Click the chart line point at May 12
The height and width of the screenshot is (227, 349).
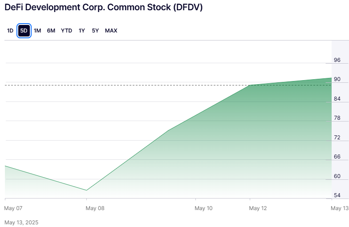pyautogui.click(x=250, y=85)
